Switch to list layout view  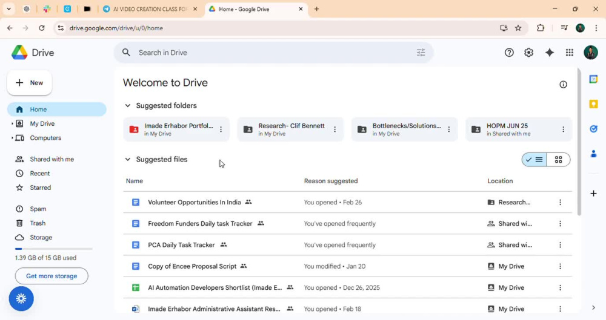[534, 160]
